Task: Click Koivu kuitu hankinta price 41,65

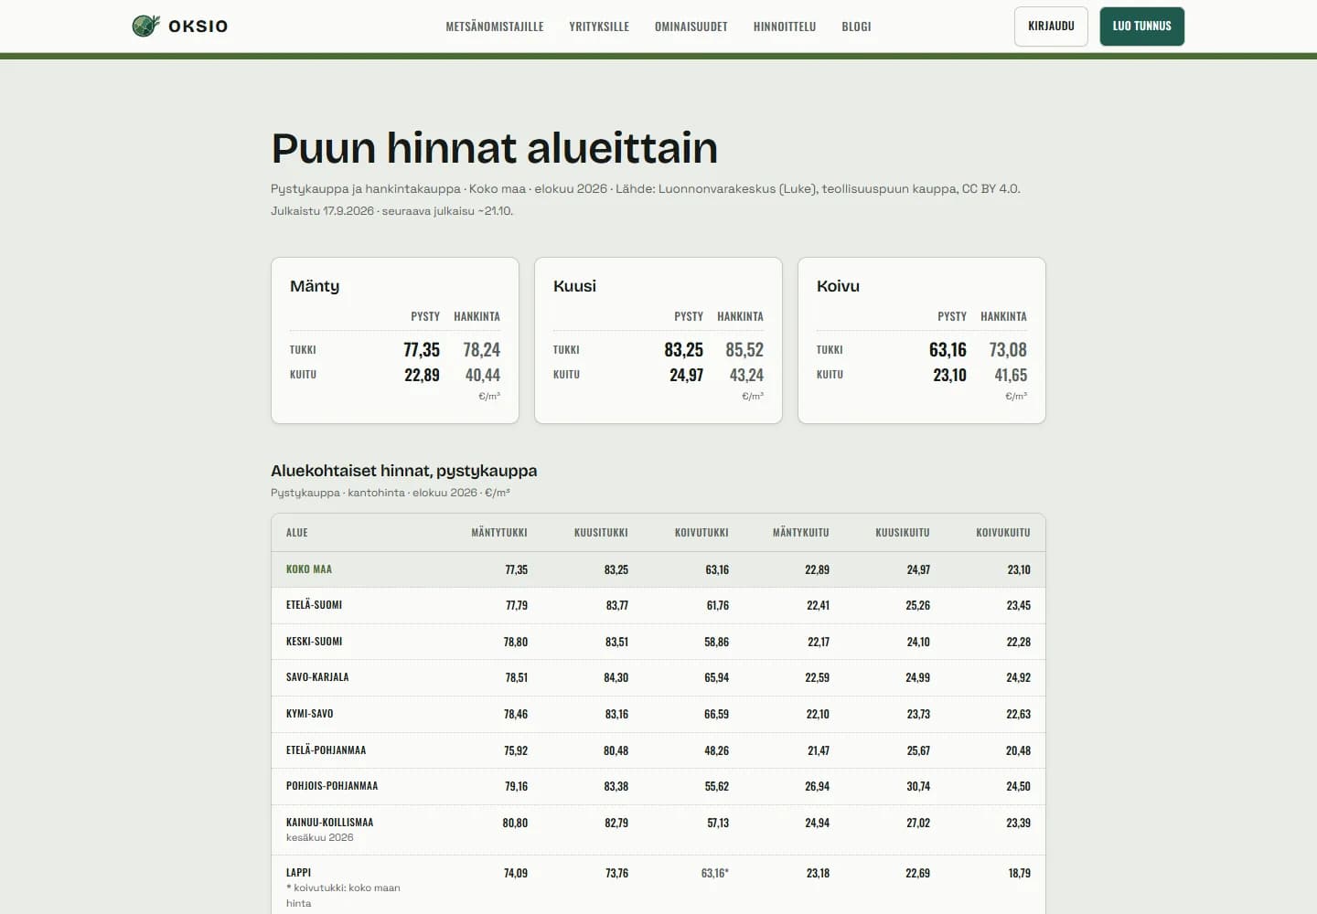Action: click(x=1011, y=375)
